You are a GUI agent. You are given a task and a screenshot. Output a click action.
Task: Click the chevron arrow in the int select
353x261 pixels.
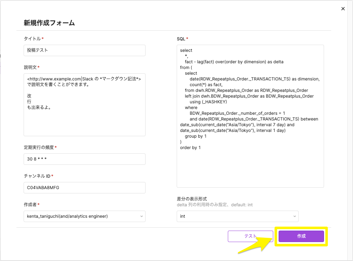click(294, 216)
